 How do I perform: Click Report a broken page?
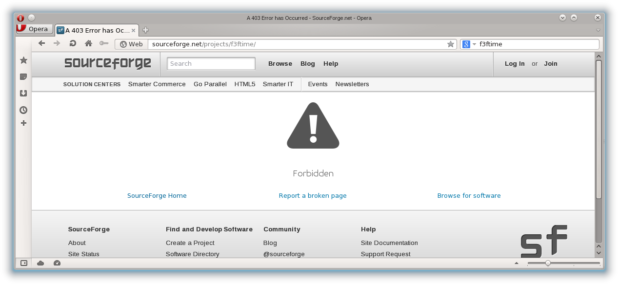313,196
